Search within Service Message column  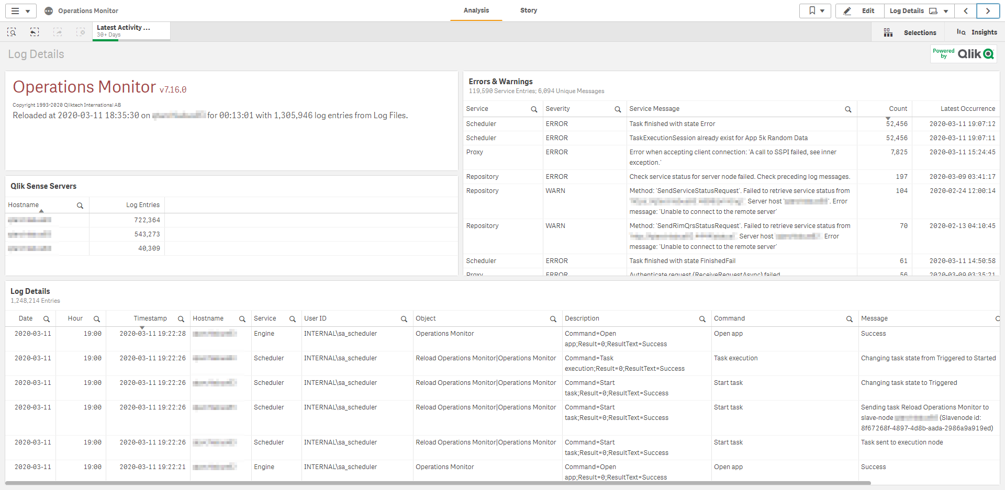(848, 109)
